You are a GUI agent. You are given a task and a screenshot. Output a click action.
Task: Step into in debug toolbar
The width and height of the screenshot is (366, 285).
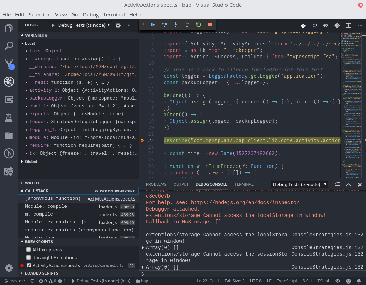pyautogui.click(x=176, y=25)
